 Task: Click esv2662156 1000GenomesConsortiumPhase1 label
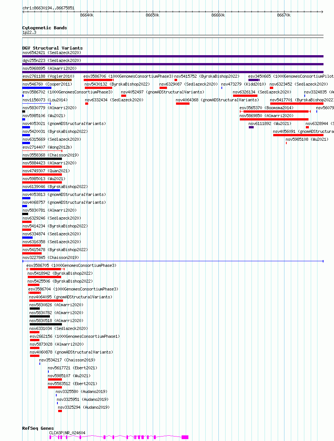point(75,336)
